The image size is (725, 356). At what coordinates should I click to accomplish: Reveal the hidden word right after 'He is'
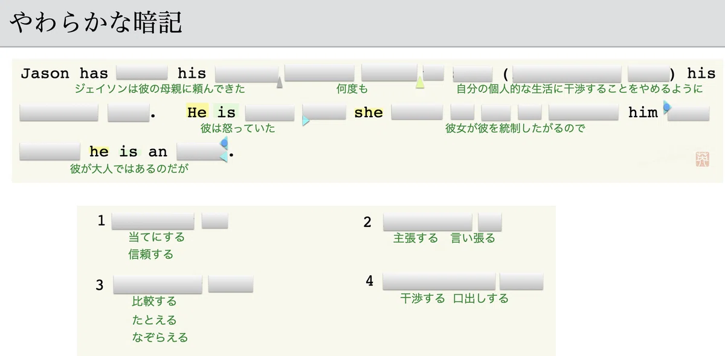(x=269, y=112)
